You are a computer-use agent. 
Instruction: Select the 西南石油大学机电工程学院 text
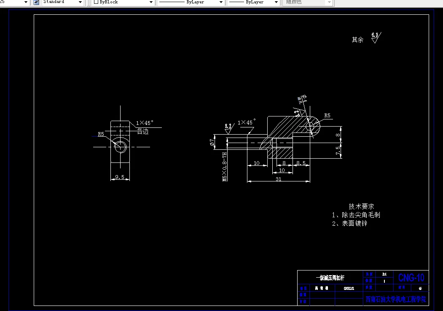[x=395, y=299]
